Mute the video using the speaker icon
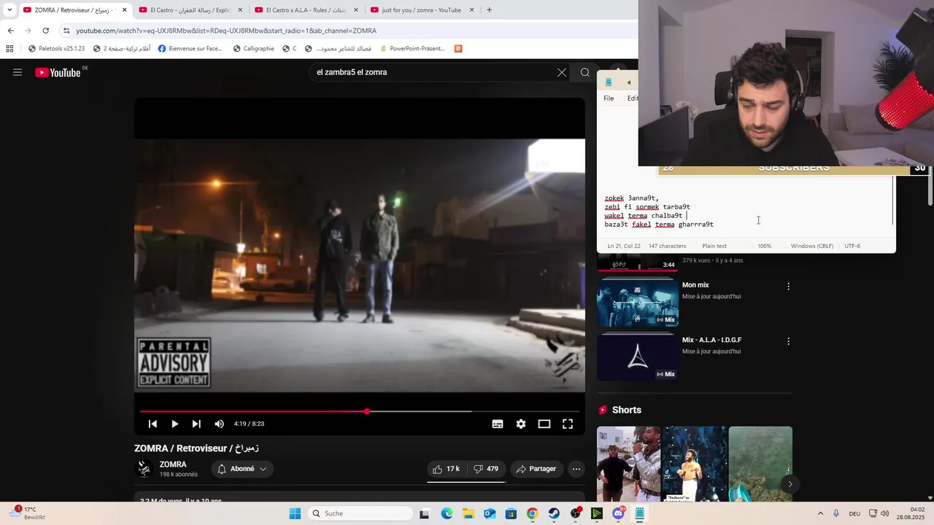Image resolution: width=934 pixels, height=525 pixels. (x=219, y=424)
